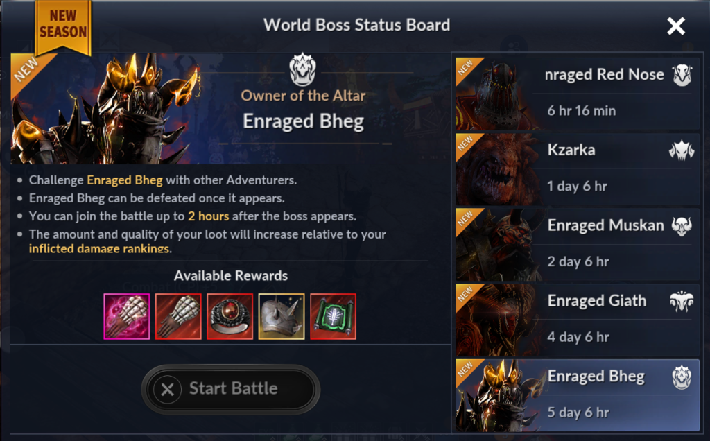
Task: Click the Kzarka skull emblem icon
Action: coord(682,150)
